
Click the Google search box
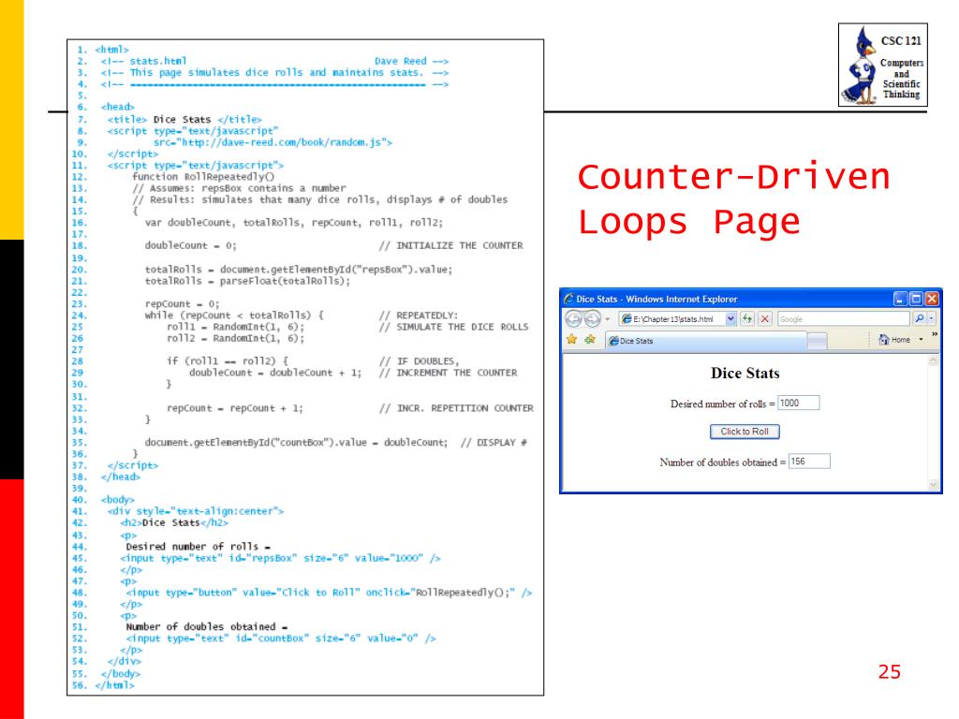coord(844,318)
